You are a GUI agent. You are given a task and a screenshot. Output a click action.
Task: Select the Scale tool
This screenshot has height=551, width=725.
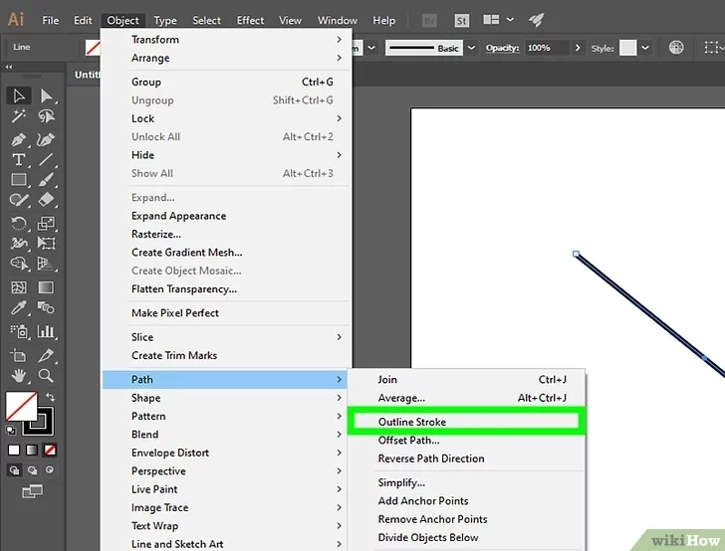click(x=46, y=224)
